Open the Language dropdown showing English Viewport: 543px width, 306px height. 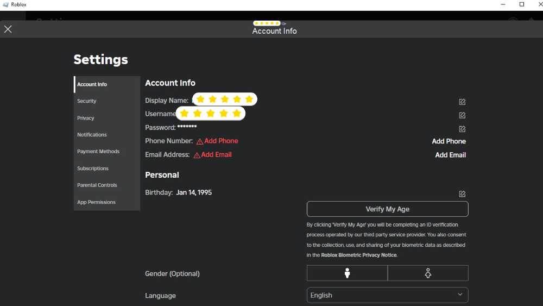pyautogui.click(x=387, y=295)
